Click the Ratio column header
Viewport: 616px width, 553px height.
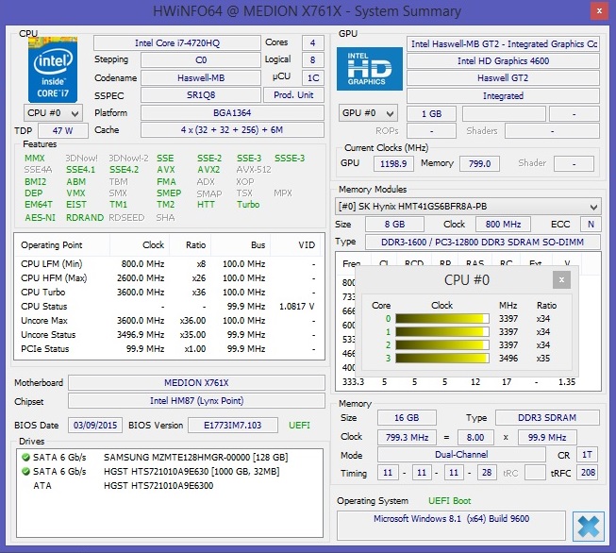point(191,245)
